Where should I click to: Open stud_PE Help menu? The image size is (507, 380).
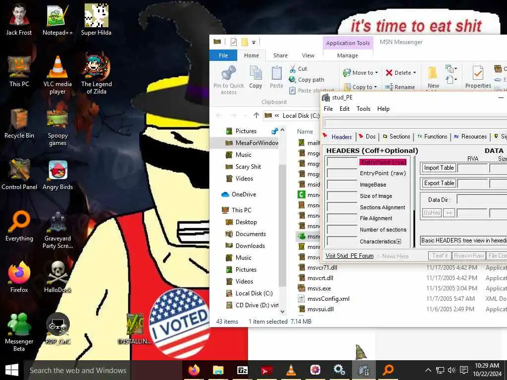(x=383, y=108)
